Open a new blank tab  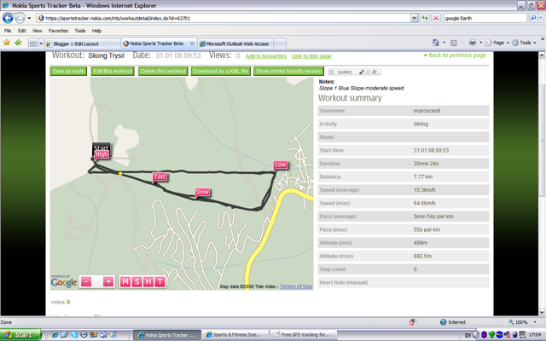(280, 43)
